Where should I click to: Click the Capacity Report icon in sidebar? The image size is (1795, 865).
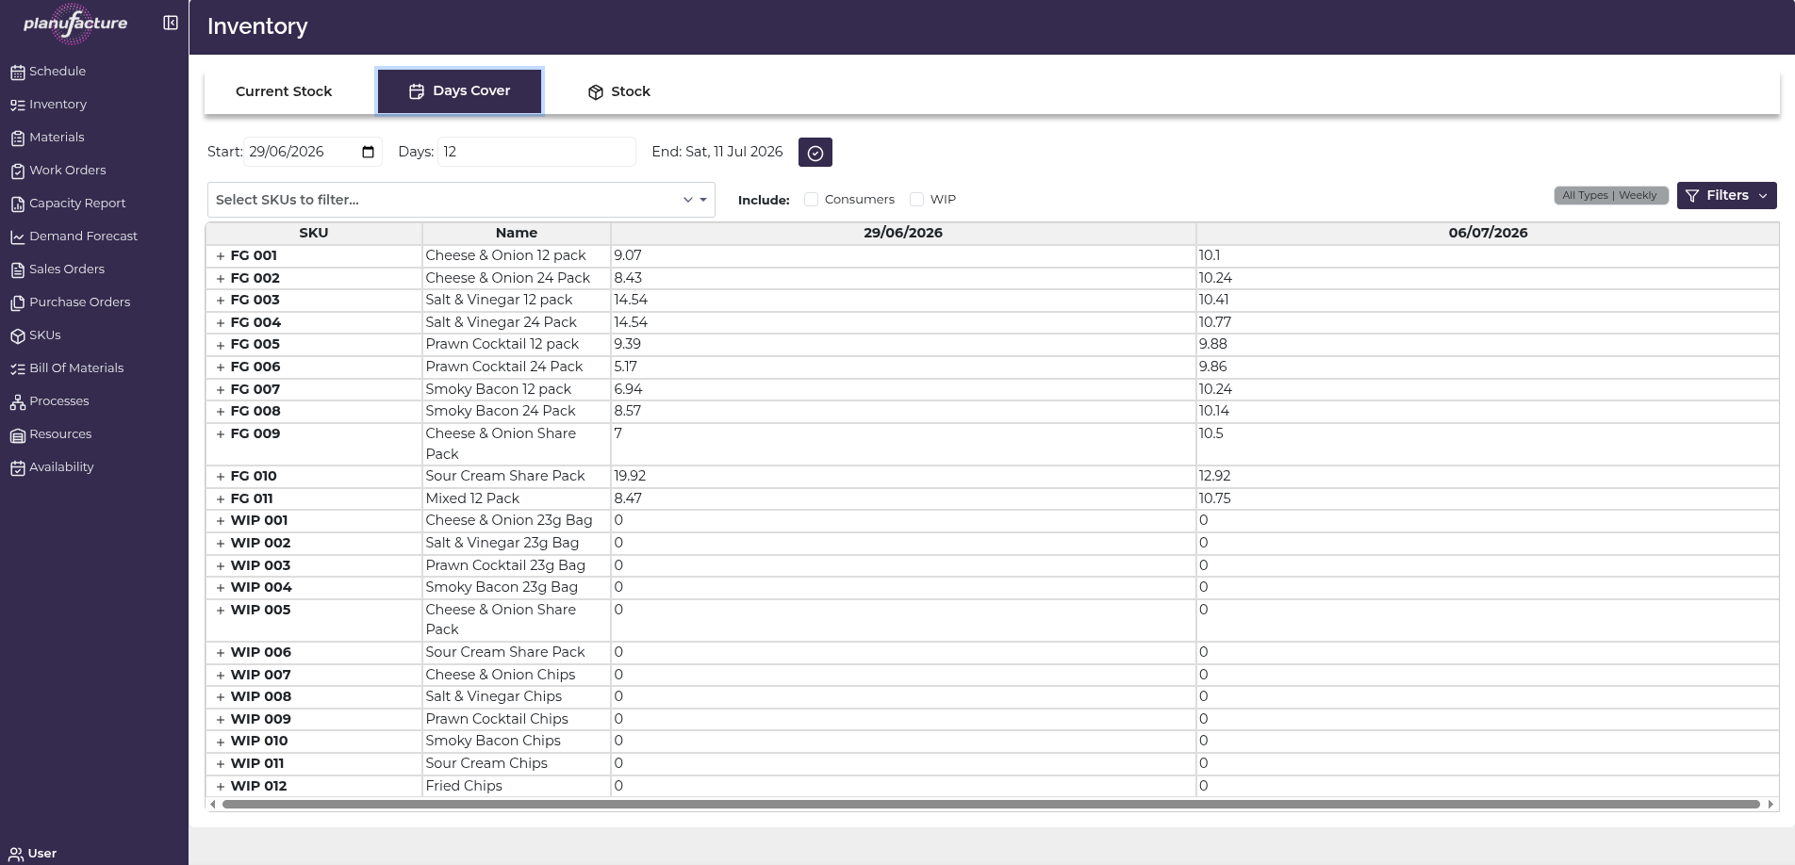17,204
